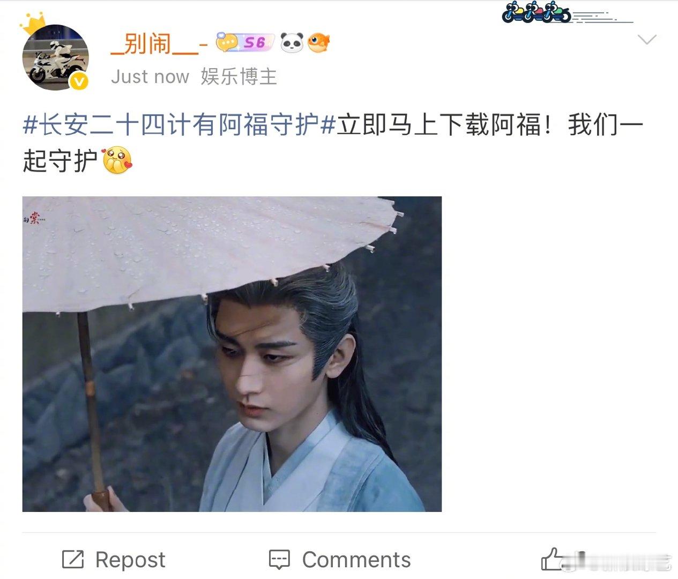Click the S6 membership level badge
The width and height of the screenshot is (678, 579).
pyautogui.click(x=245, y=42)
